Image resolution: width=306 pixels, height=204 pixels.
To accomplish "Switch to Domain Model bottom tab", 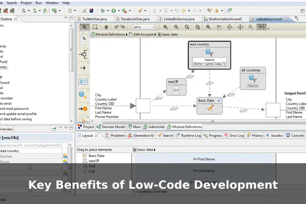I will point(111,127).
